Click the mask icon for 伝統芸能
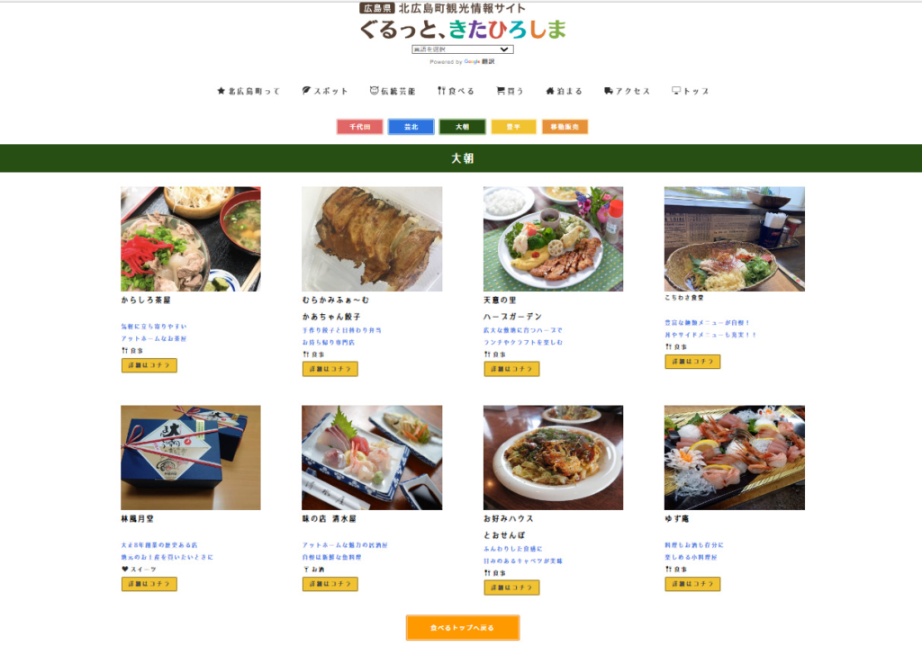 pos(374,91)
